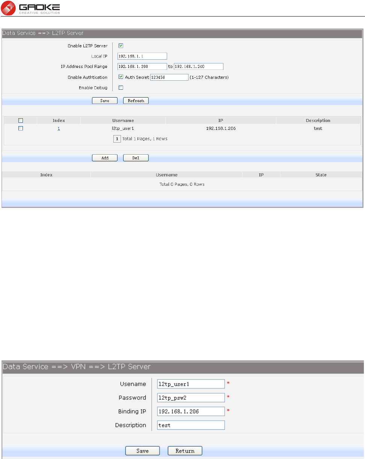The width and height of the screenshot is (365, 459).
Task: Click the Auth Secret field containing 123456
Action: (x=169, y=77)
